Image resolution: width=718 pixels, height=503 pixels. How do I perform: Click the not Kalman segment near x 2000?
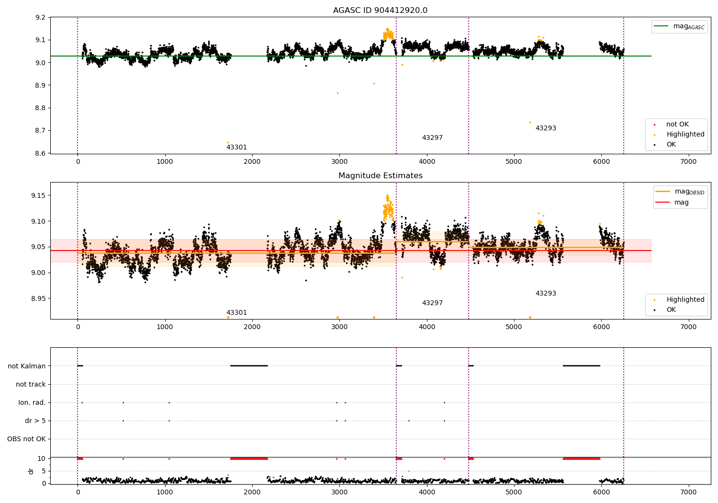(x=249, y=366)
